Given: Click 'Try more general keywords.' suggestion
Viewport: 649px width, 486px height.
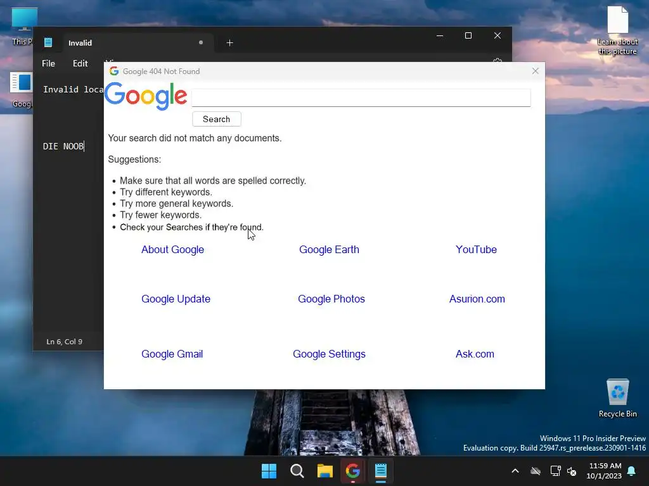Looking at the screenshot, I should [x=176, y=204].
